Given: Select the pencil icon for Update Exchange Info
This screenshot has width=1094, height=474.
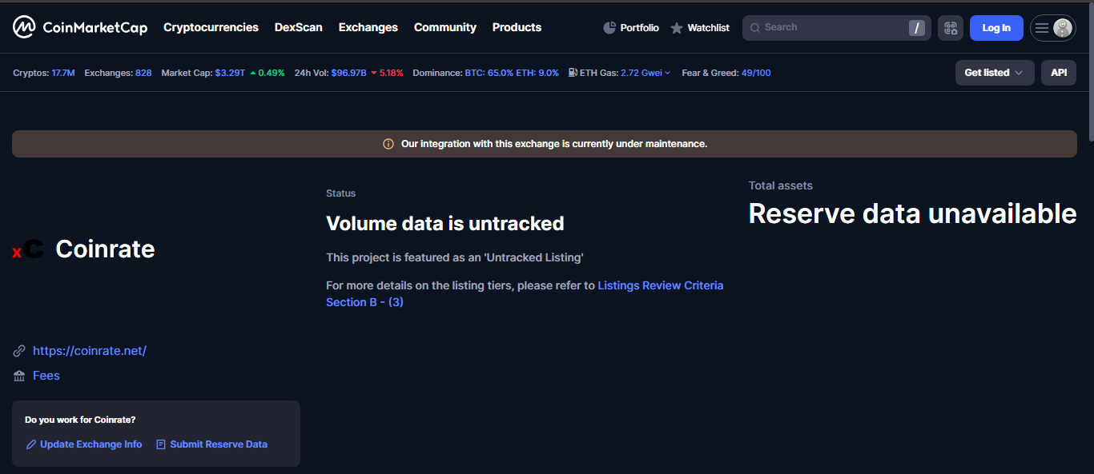Looking at the screenshot, I should pos(30,444).
